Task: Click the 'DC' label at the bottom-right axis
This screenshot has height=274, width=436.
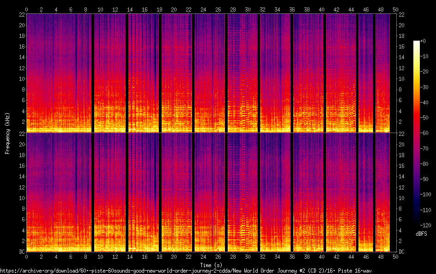Action: (402, 252)
